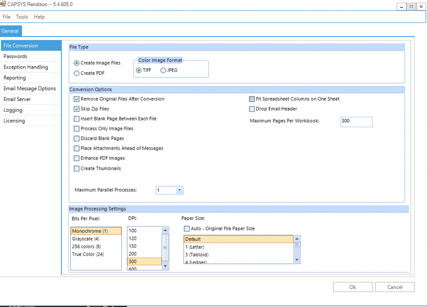The width and height of the screenshot is (427, 307).
Task: Click the Maximum Pages Per Workbook field
Action: click(356, 122)
